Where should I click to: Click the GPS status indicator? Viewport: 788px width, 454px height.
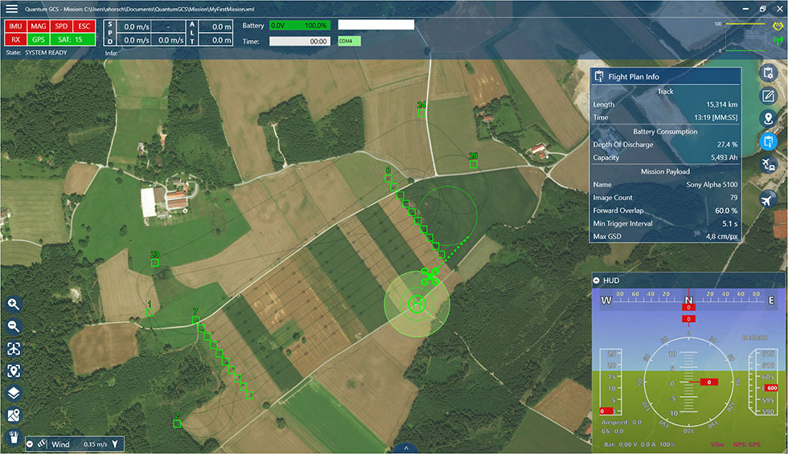coord(38,39)
